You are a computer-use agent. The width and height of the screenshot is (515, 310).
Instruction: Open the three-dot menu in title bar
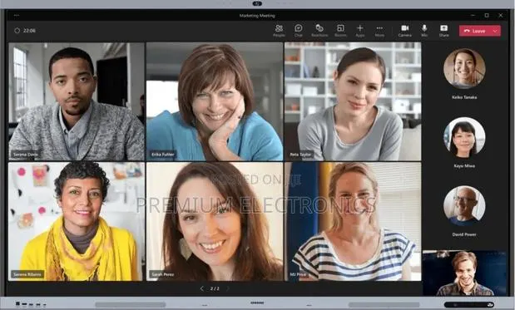pos(17,15)
